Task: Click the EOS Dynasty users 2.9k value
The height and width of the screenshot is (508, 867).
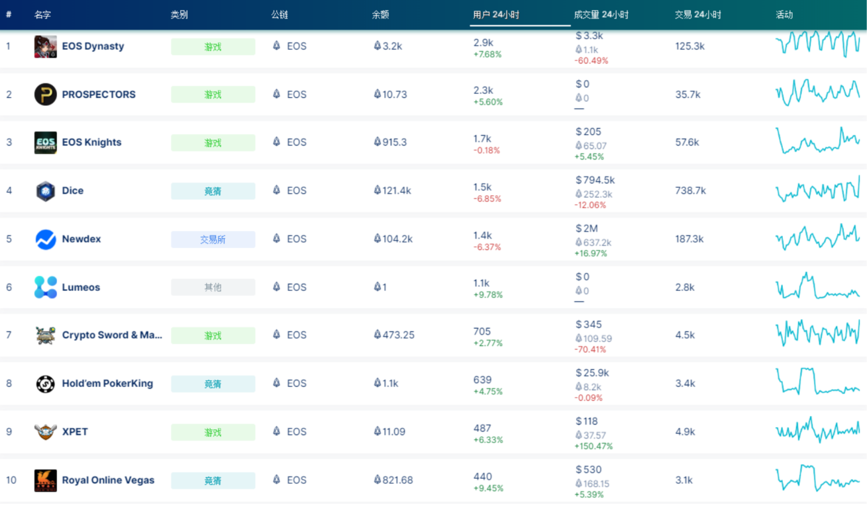Action: click(x=484, y=42)
